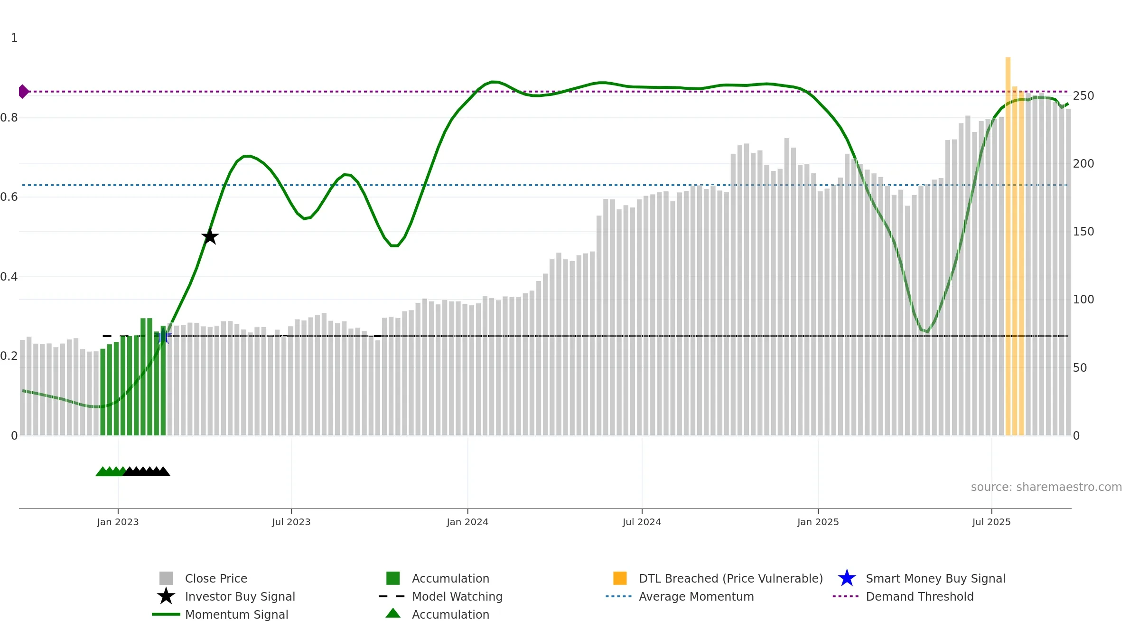Click the 200 right axis value
The width and height of the screenshot is (1139, 641).
[x=1083, y=164]
